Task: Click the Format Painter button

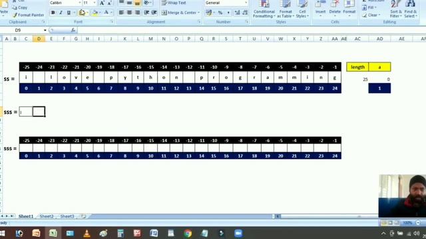Action: click(28, 15)
